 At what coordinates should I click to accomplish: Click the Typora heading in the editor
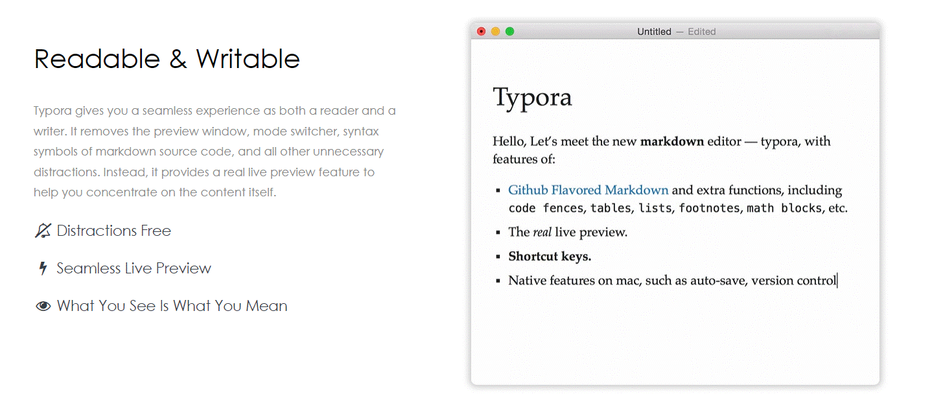pos(532,97)
